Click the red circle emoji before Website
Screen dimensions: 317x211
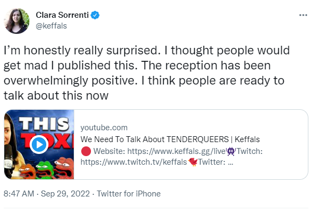86,151
